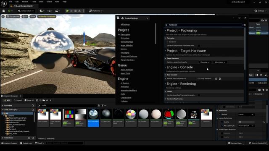This screenshot has height=151, width=269.
Task: Open the Show flags menu in viewport
Action: click(33, 16)
